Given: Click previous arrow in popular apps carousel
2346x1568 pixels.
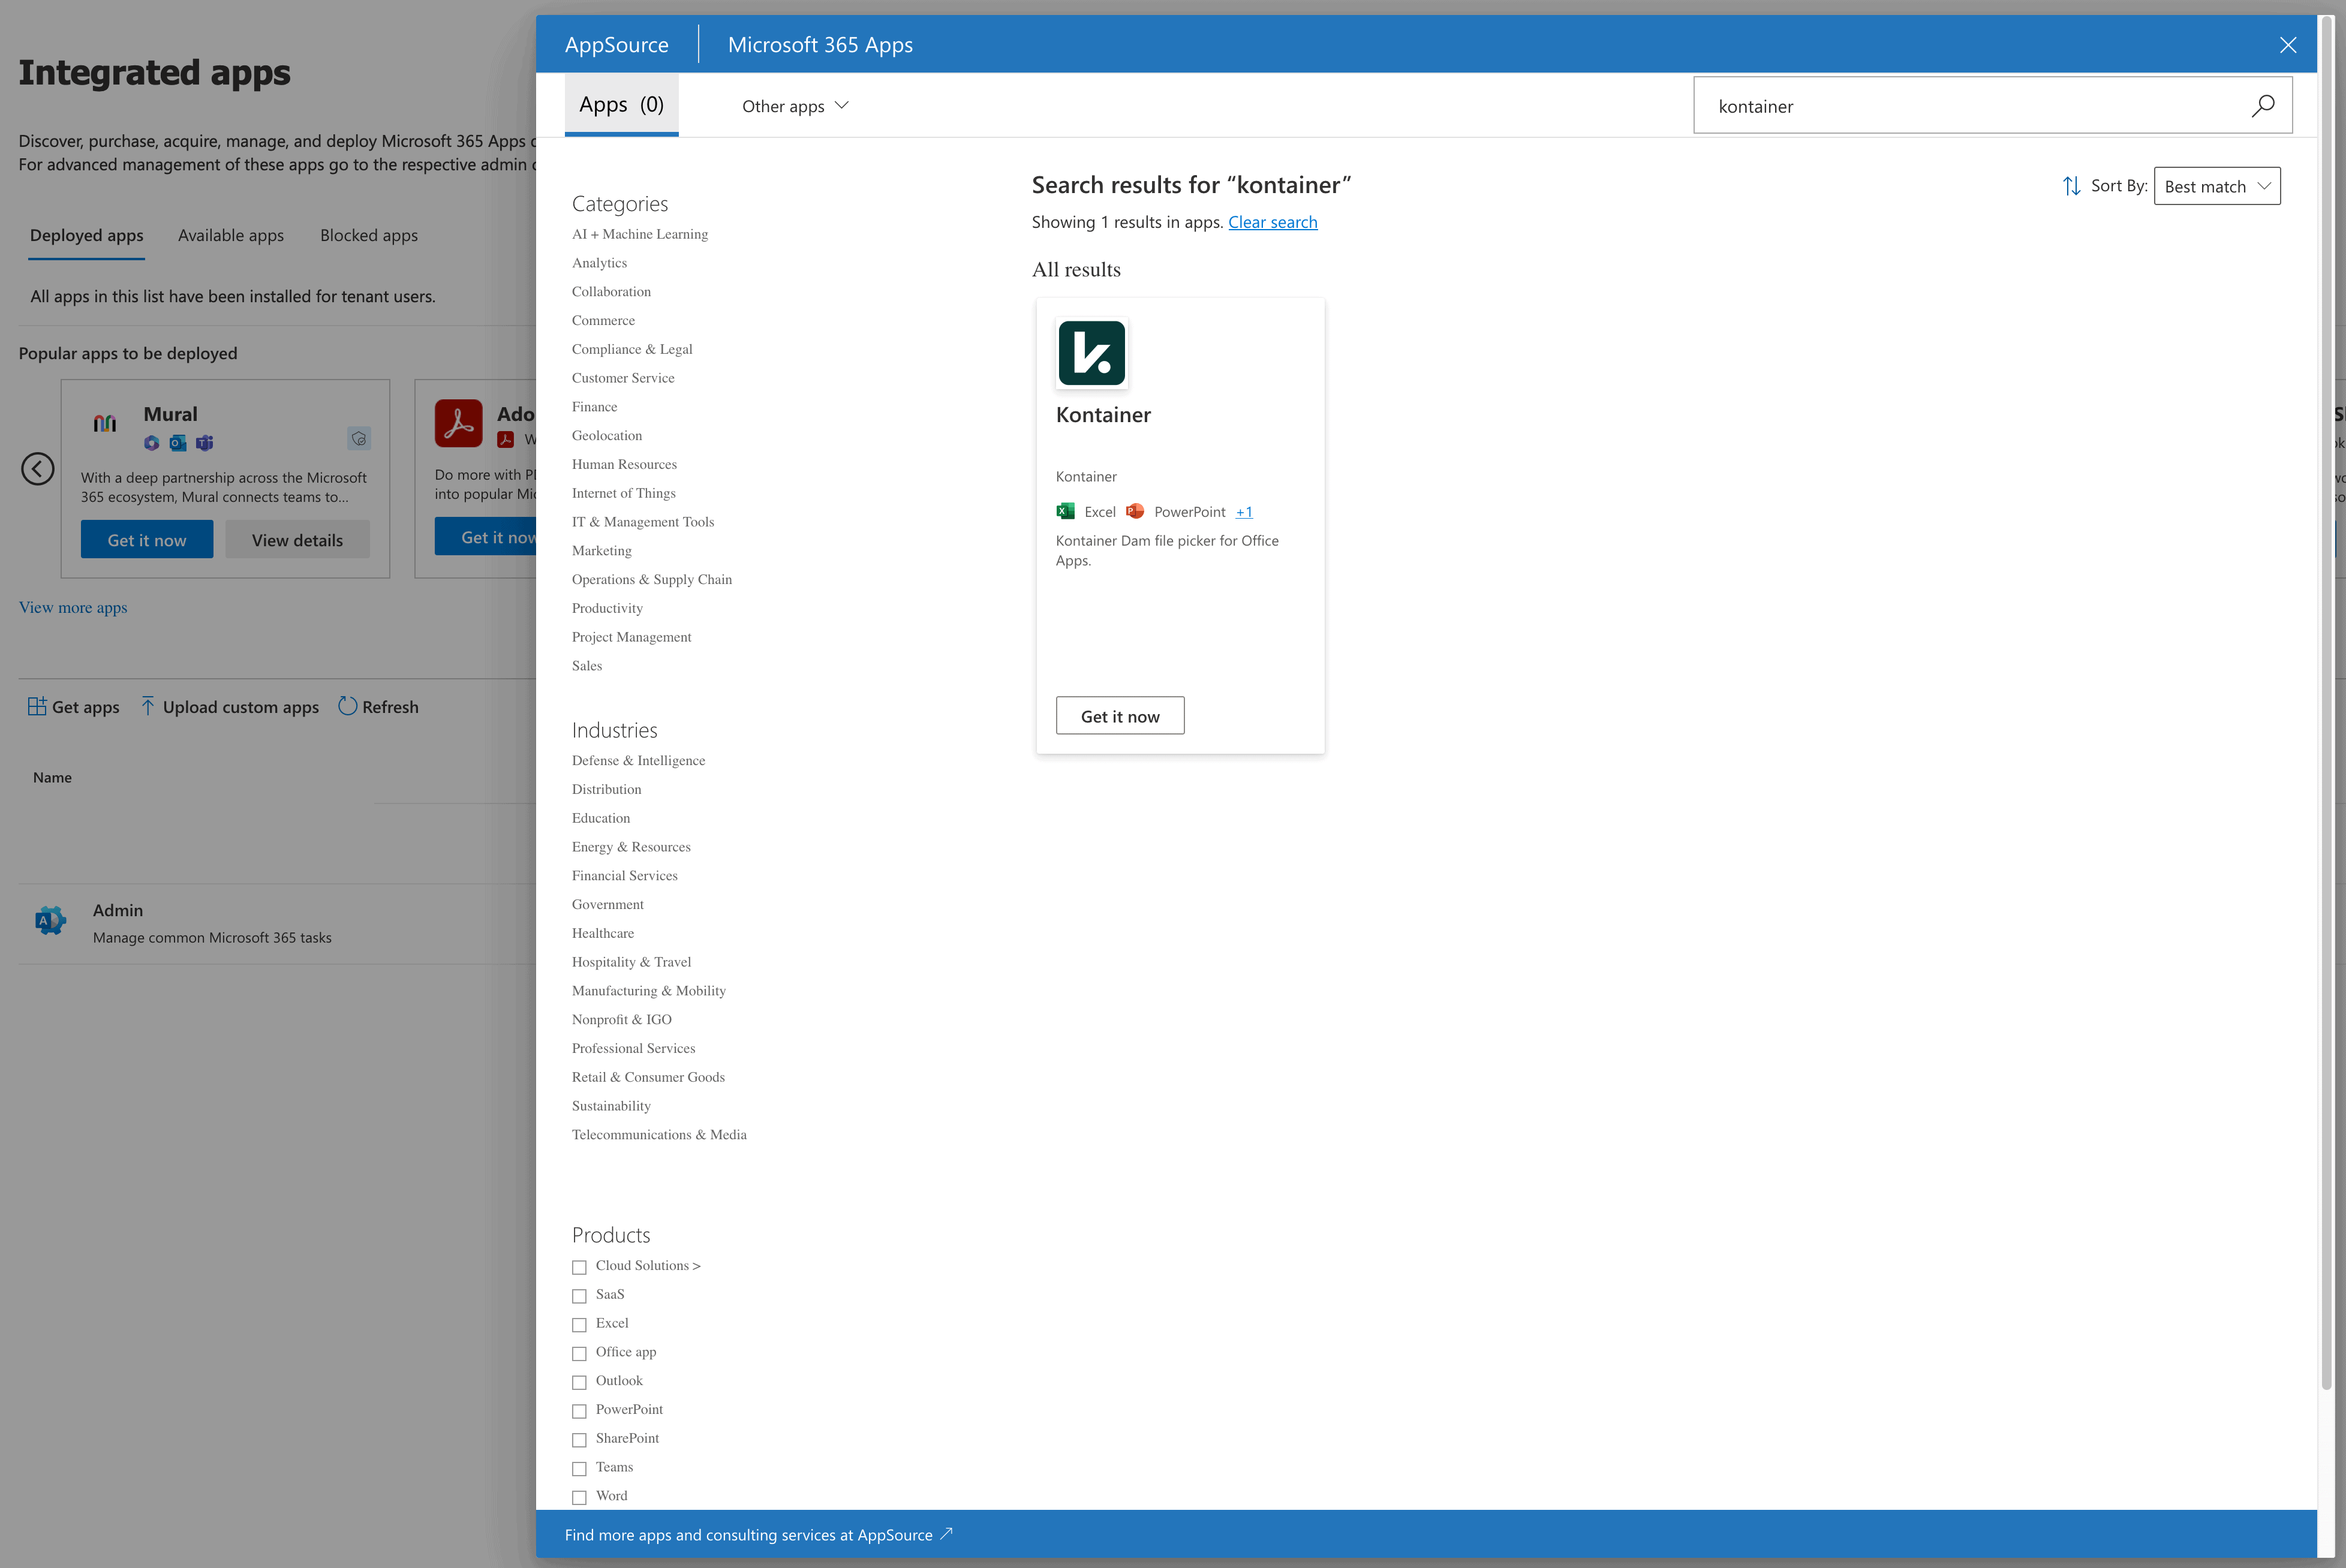Looking at the screenshot, I should pyautogui.click(x=38, y=468).
